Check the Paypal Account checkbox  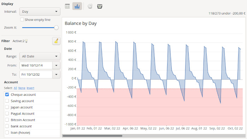tap(7, 113)
